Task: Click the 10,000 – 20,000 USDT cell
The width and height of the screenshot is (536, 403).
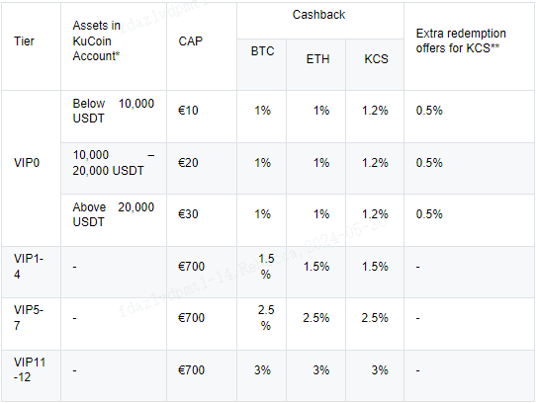Action: tap(114, 168)
